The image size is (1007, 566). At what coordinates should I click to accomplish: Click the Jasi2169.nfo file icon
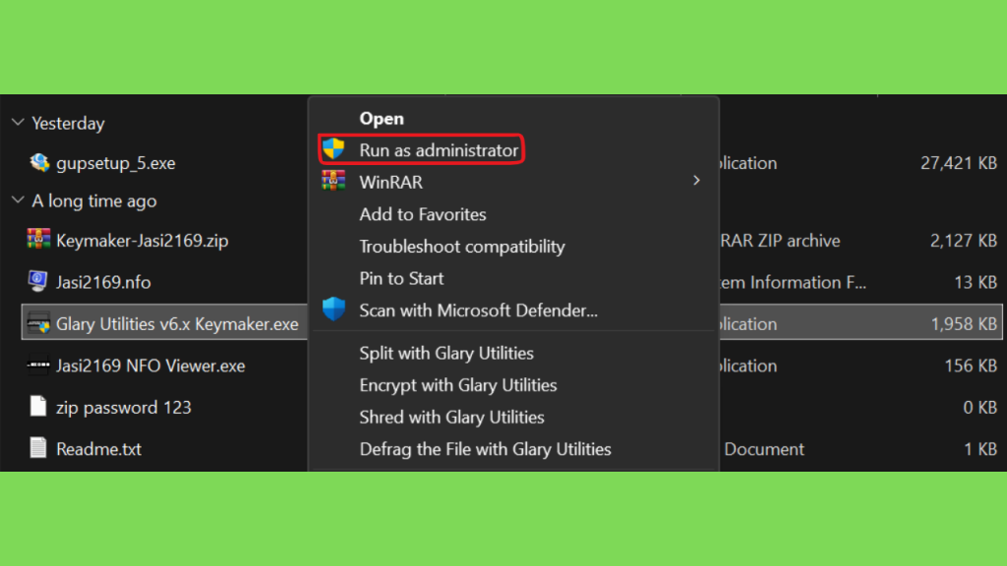click(x=39, y=282)
